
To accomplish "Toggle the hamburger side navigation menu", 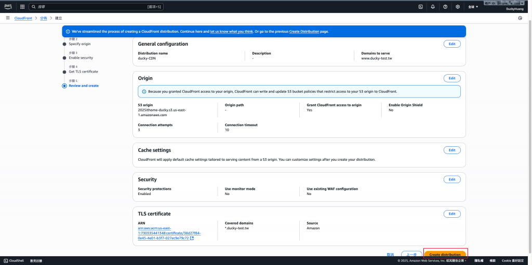I will 7,18.
